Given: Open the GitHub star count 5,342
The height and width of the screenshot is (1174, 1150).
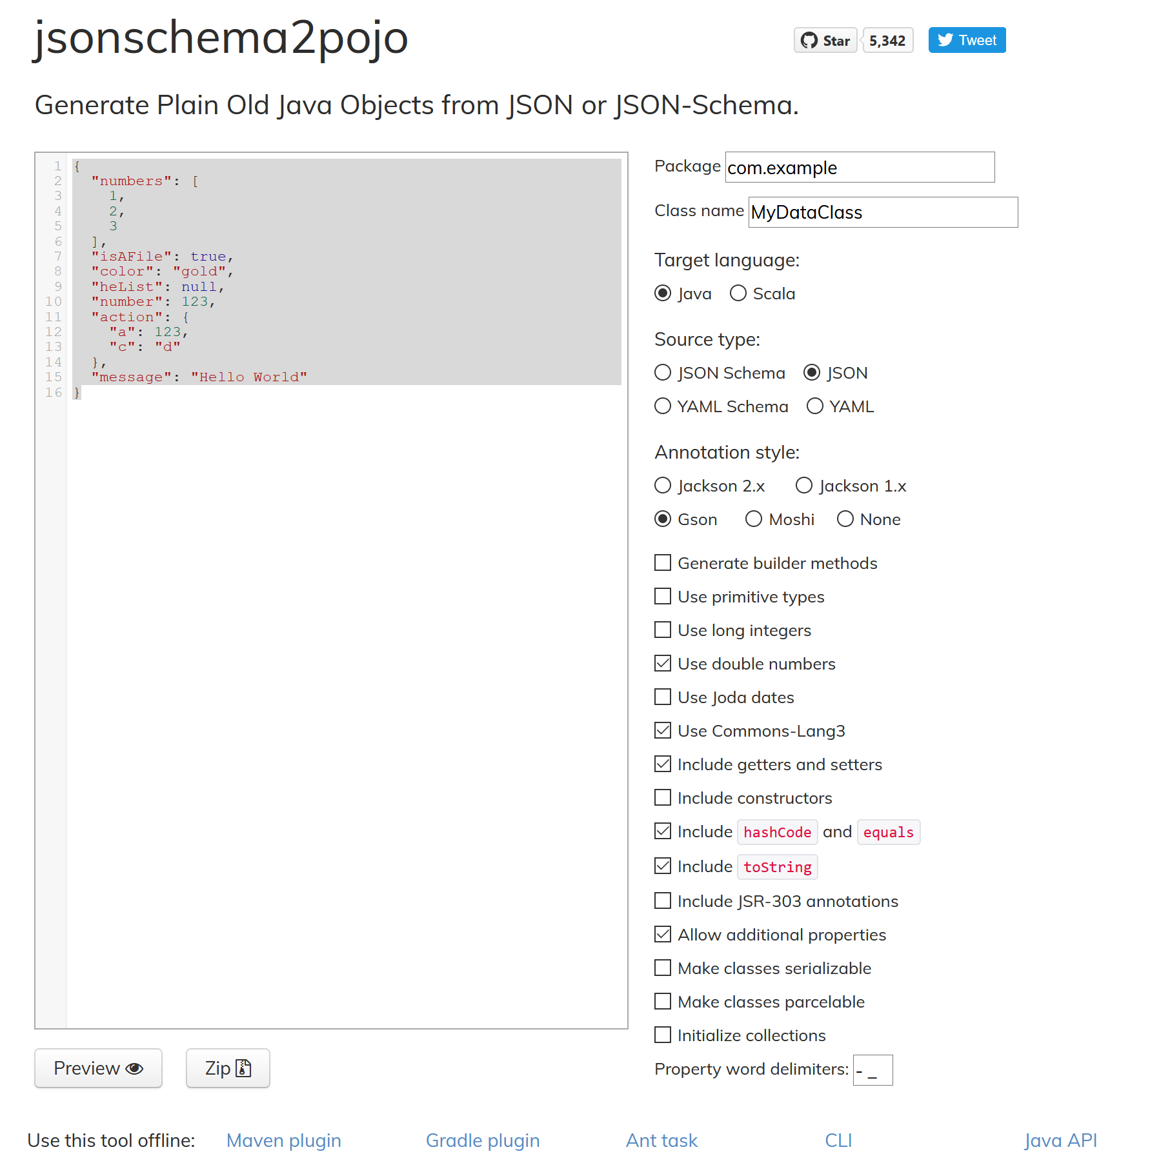Looking at the screenshot, I should [887, 41].
